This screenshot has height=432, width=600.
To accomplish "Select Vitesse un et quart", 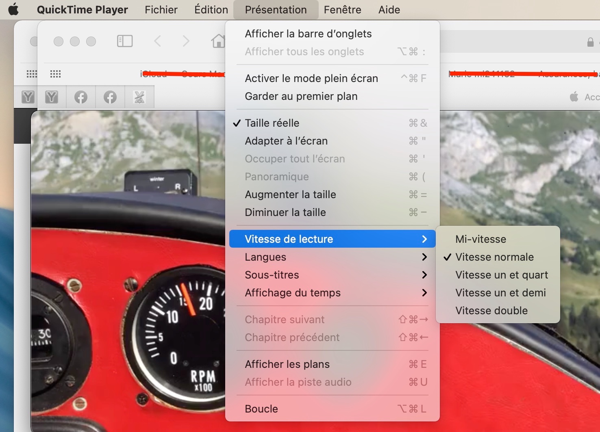I will click(x=498, y=275).
